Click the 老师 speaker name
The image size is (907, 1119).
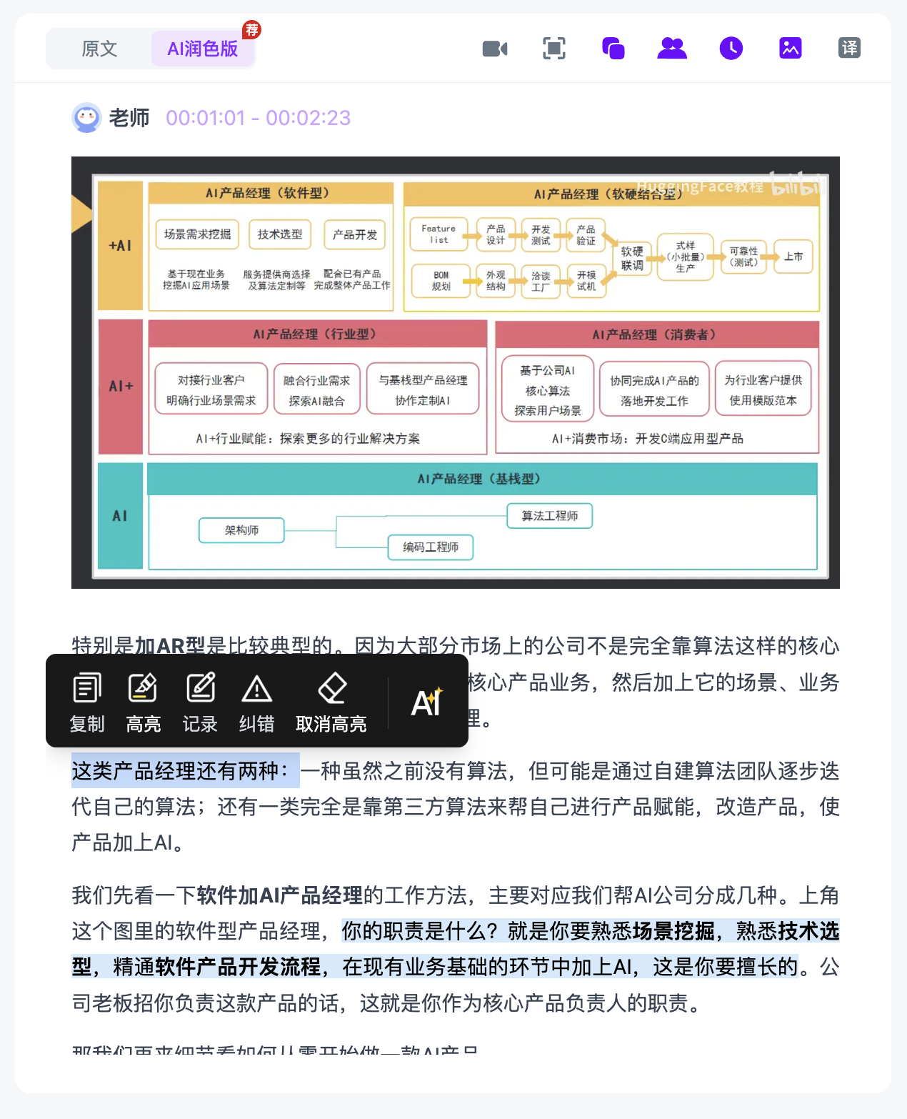129,118
